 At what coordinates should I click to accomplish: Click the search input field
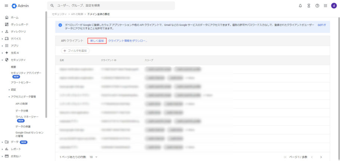[x=112, y=6]
